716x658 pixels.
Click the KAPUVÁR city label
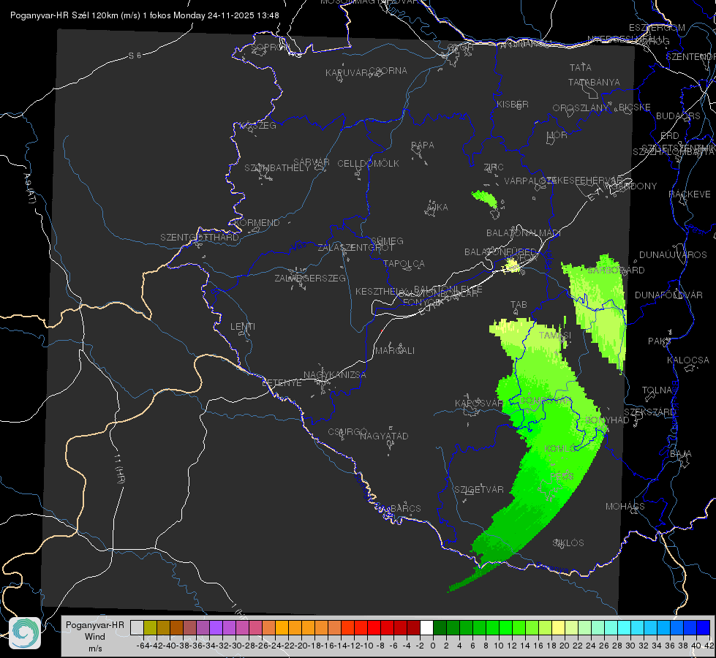[x=347, y=73]
